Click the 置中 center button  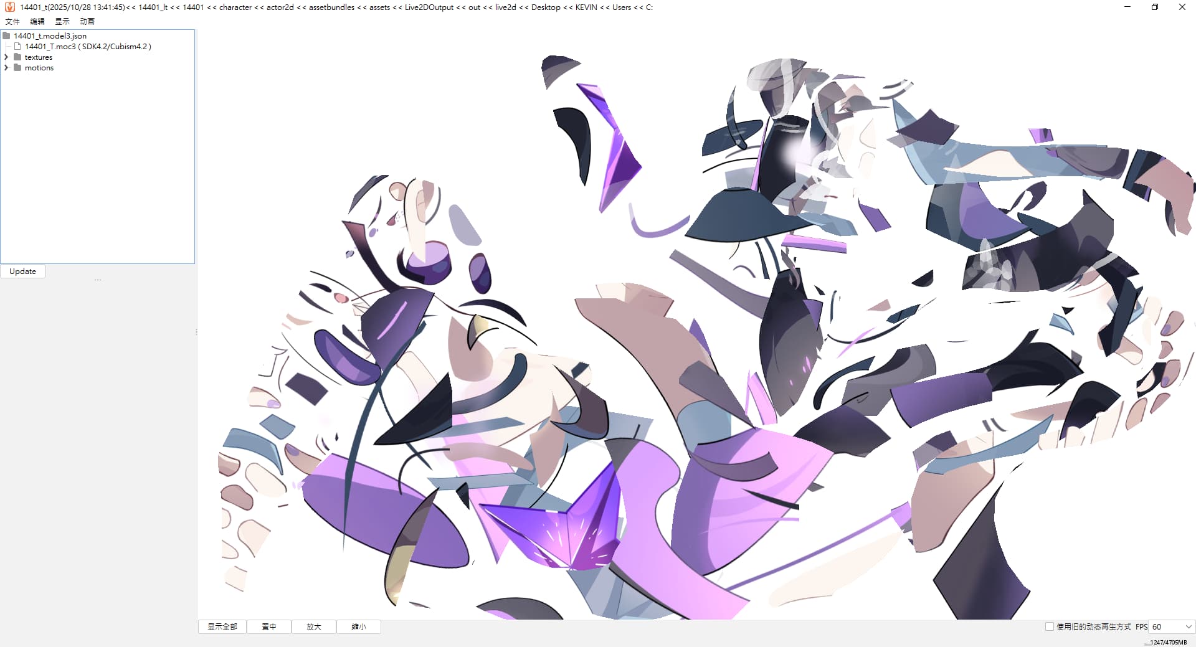coord(269,627)
